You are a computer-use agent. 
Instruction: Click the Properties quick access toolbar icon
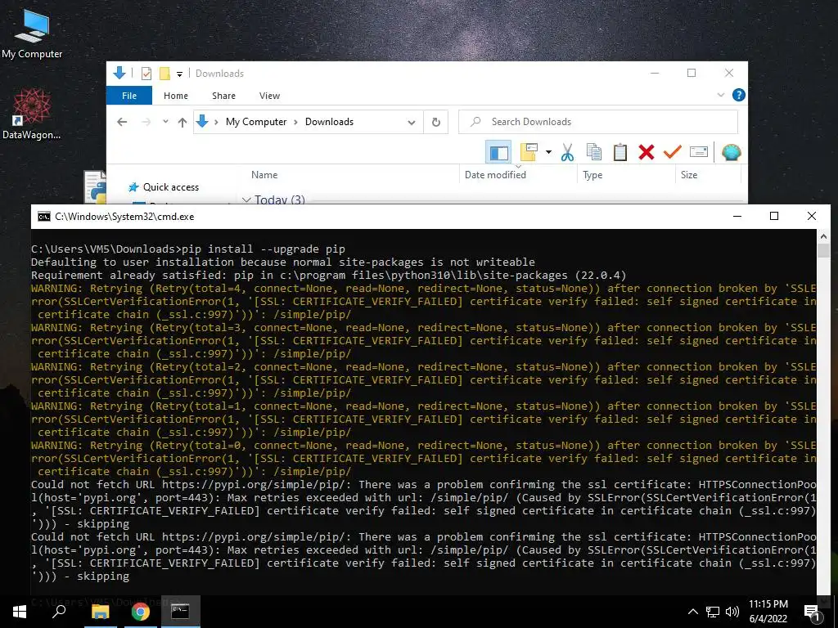[x=146, y=74]
